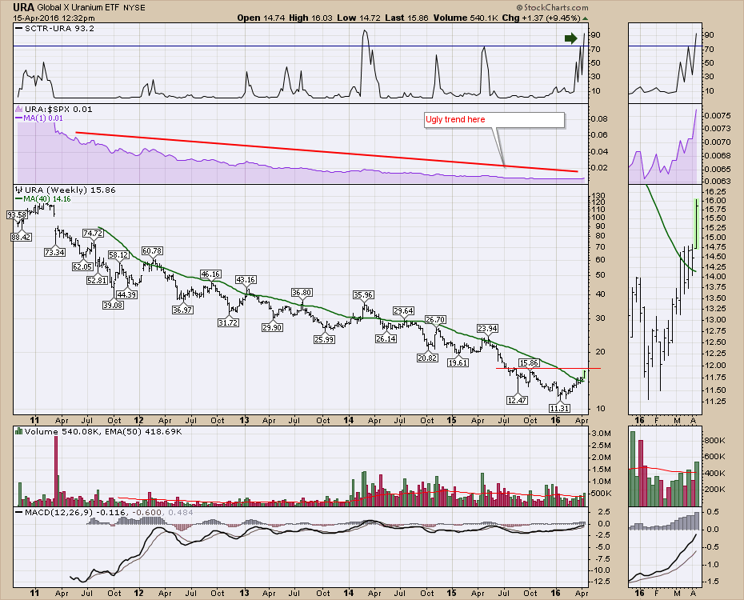Click the 44.39 price label
The width and height of the screenshot is (744, 600).
tap(126, 294)
